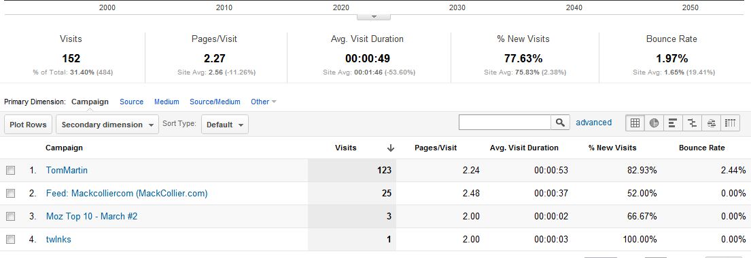Select Medium primary dimension

pyautogui.click(x=167, y=102)
